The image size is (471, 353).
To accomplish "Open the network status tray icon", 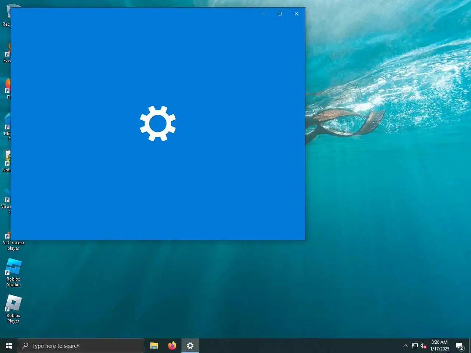I will pos(415,346).
